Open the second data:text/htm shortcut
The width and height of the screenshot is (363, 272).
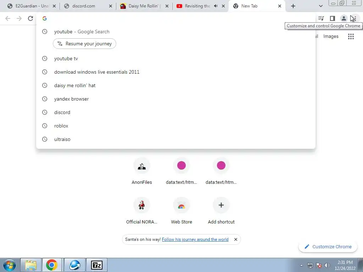pyautogui.click(x=221, y=172)
